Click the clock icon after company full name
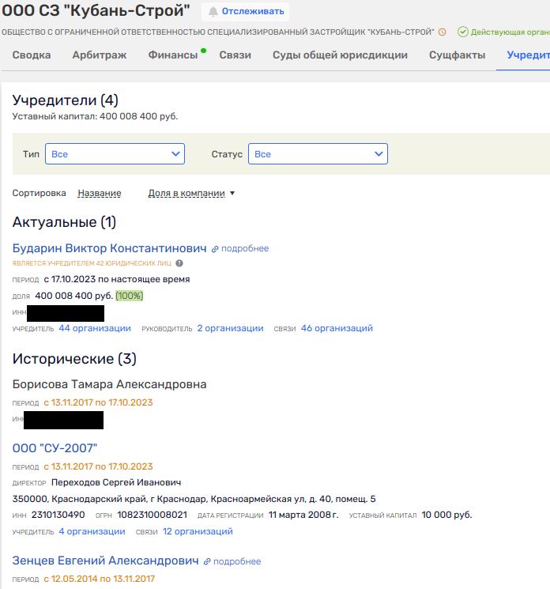This screenshot has width=550, height=589. click(443, 32)
